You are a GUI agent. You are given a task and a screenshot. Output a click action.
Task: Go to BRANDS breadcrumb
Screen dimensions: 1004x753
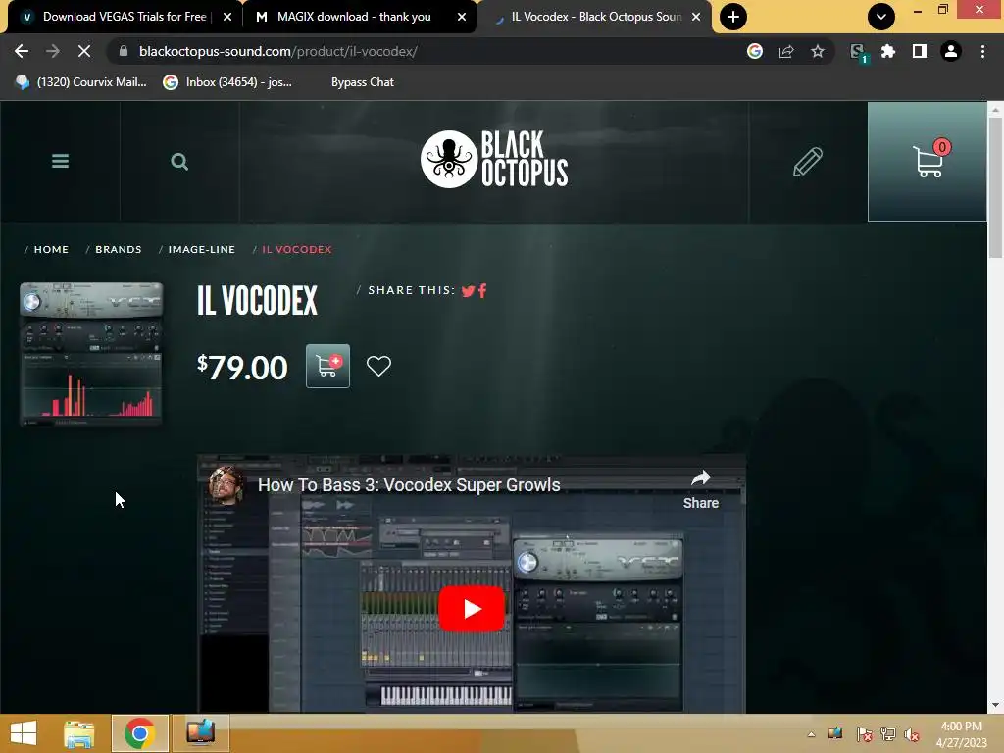click(119, 250)
